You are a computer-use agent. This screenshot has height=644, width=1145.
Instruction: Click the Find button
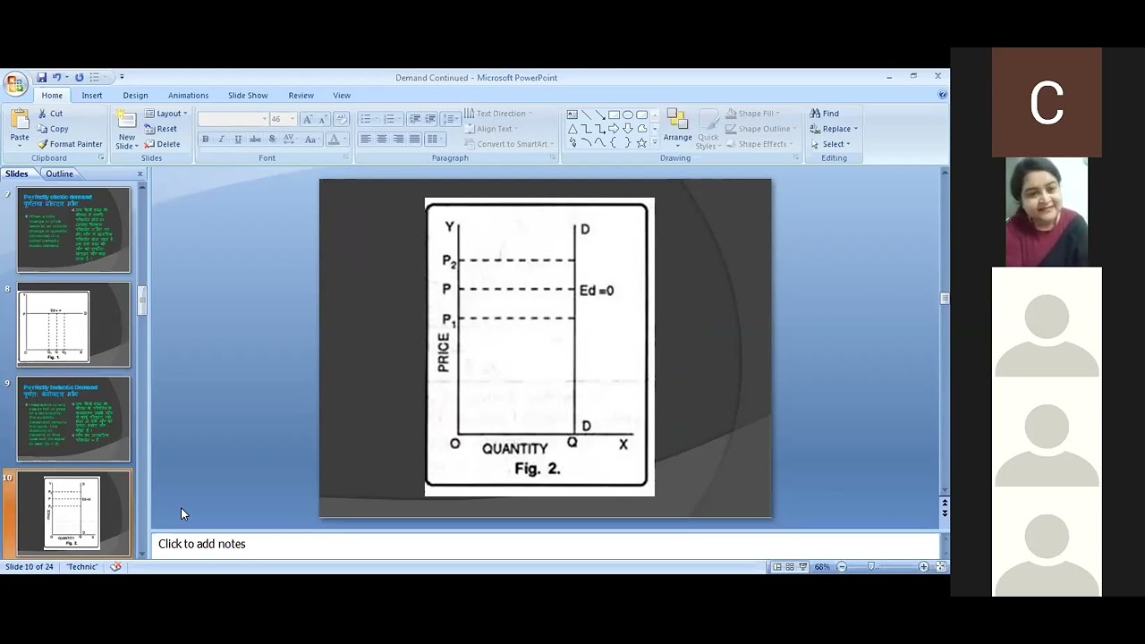[825, 114]
